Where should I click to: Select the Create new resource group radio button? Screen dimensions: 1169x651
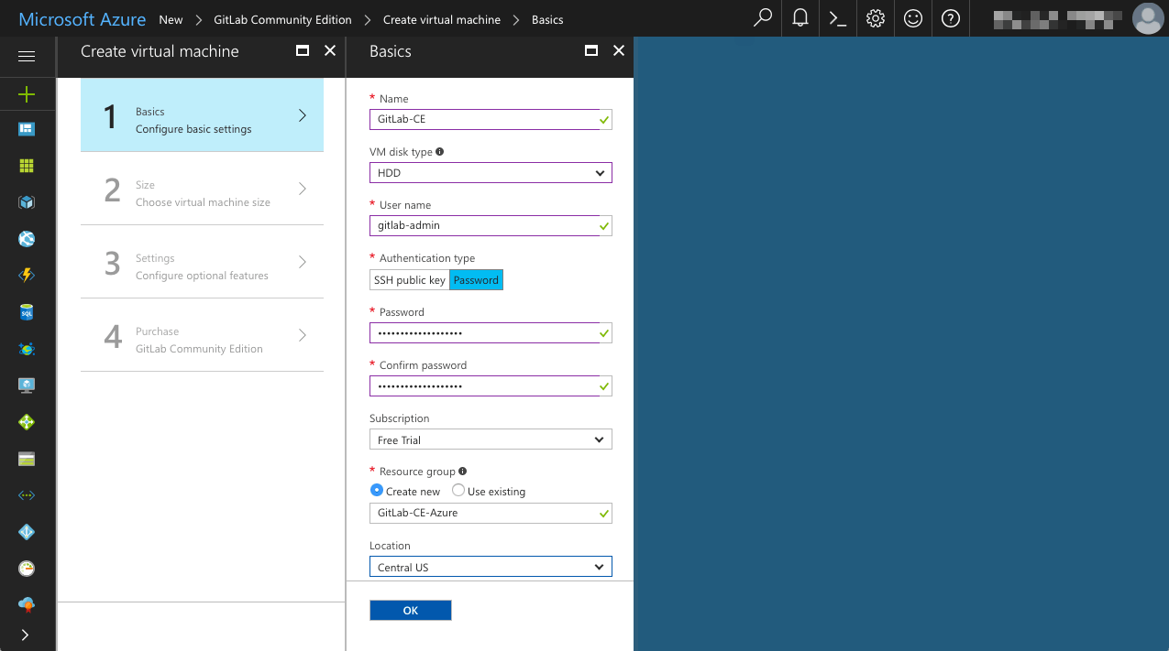[x=376, y=490]
